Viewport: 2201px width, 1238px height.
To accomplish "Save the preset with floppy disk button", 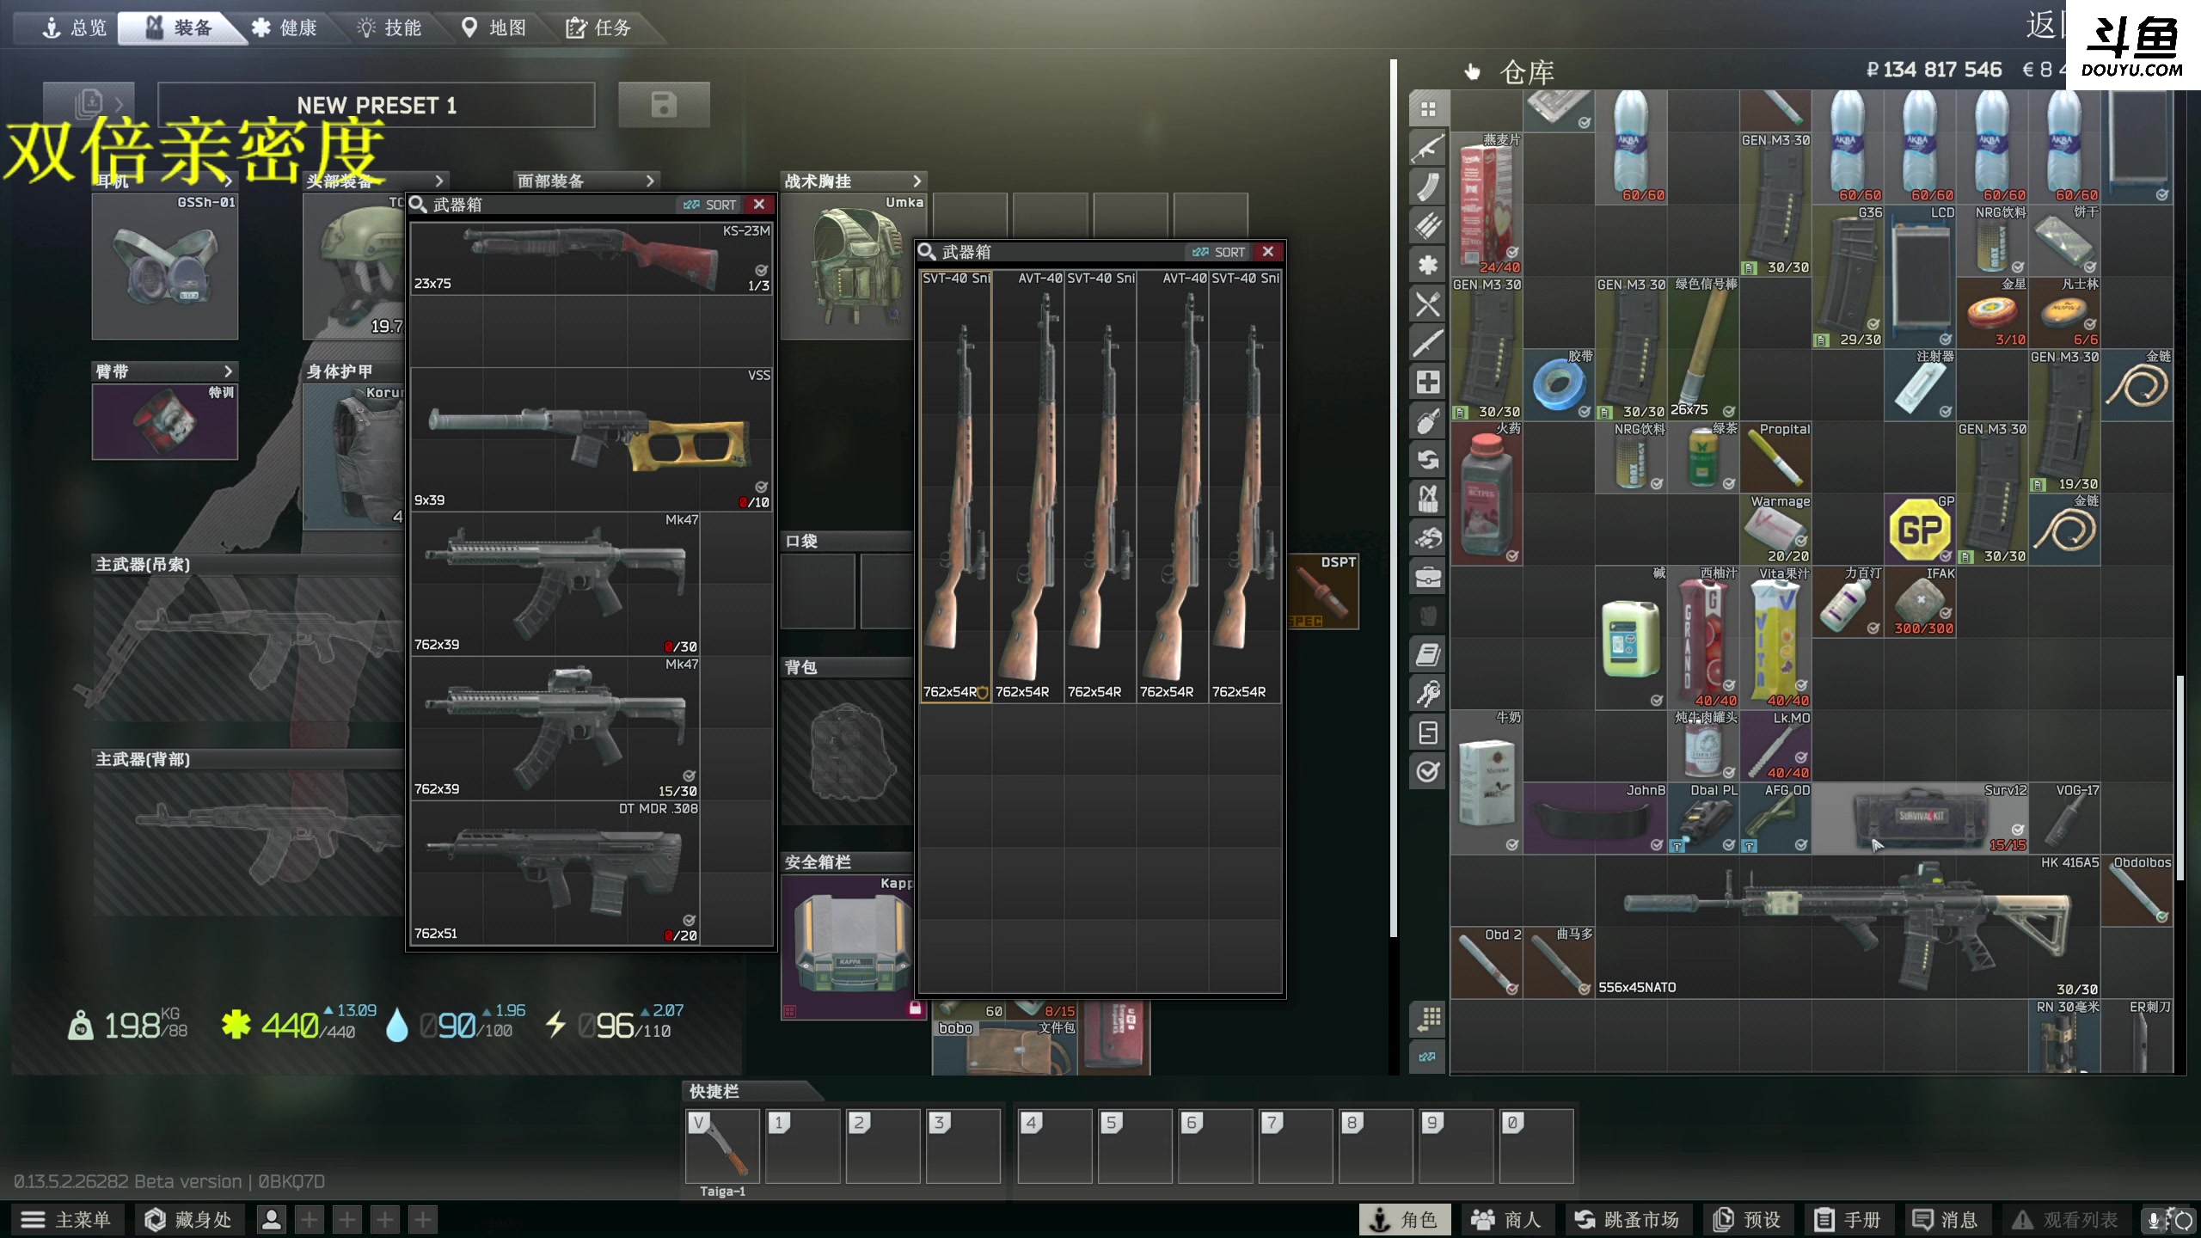I will click(664, 105).
